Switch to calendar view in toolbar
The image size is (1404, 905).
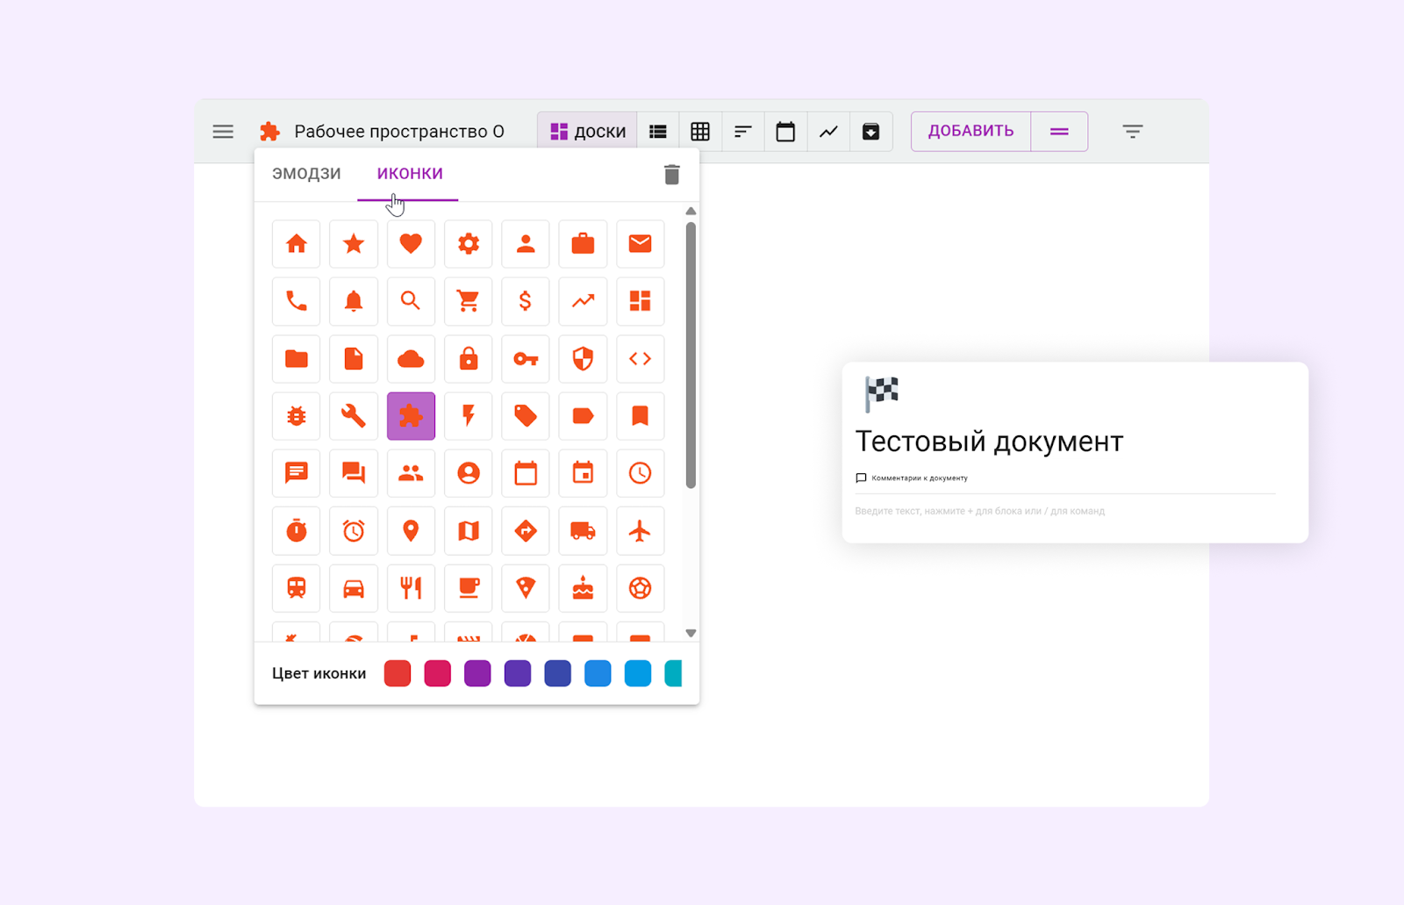(785, 132)
